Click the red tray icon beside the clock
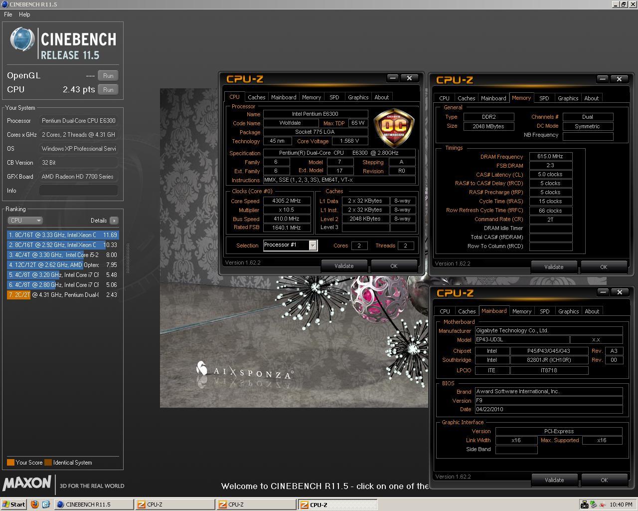Image resolution: width=638 pixels, height=511 pixels. [x=602, y=505]
